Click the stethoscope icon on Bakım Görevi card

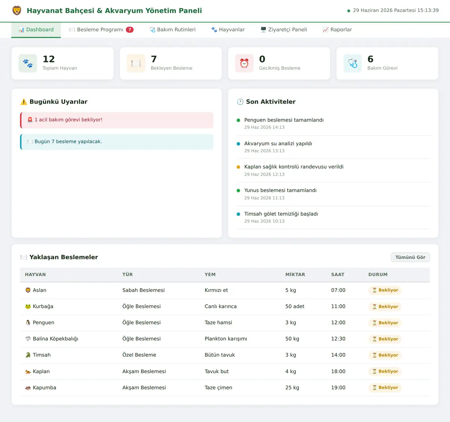click(x=352, y=63)
